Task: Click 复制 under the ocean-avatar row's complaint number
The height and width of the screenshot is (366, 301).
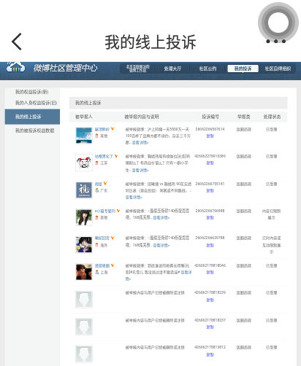Action: coord(210,136)
